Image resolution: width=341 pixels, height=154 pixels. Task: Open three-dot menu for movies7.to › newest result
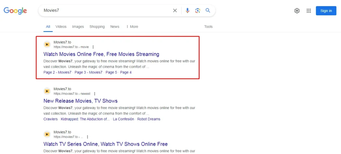(x=95, y=94)
